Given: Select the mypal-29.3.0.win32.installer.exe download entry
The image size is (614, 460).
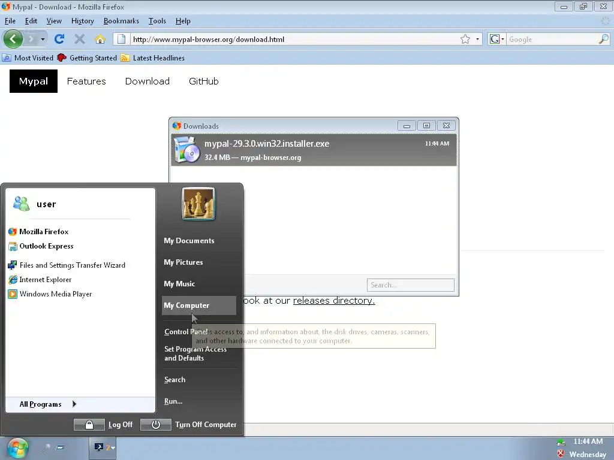Looking at the screenshot, I should coord(314,150).
